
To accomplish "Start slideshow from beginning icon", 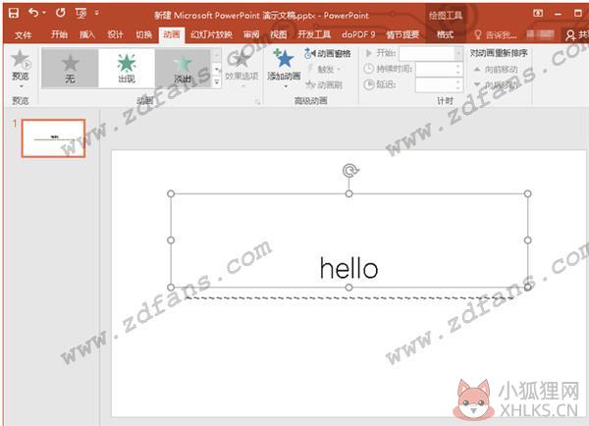I will click(80, 14).
